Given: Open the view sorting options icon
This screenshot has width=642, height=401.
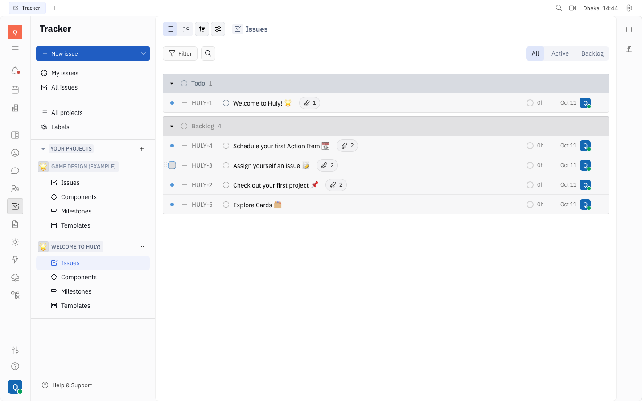Looking at the screenshot, I should [202, 29].
